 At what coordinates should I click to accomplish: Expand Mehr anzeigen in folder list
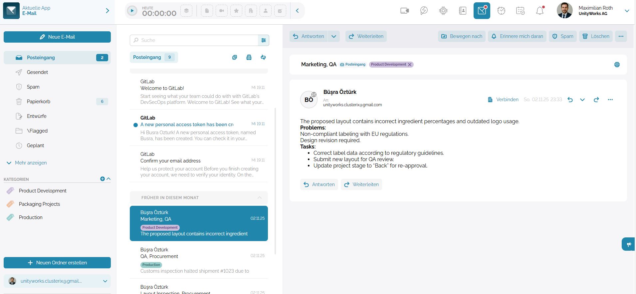[x=27, y=163]
